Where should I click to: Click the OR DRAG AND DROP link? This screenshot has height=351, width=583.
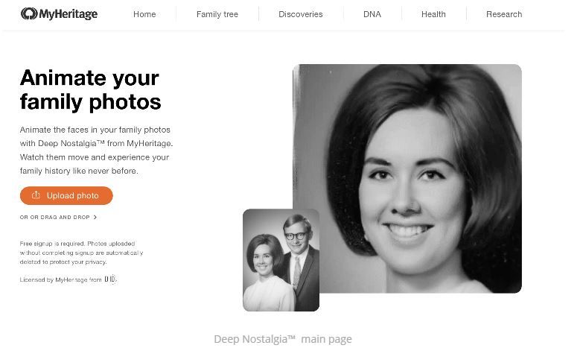coord(58,217)
